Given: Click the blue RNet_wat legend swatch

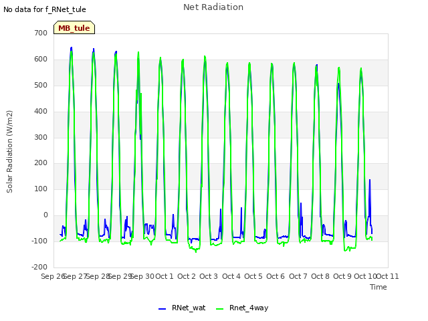Looking at the screenshot, I should click(x=162, y=309).
